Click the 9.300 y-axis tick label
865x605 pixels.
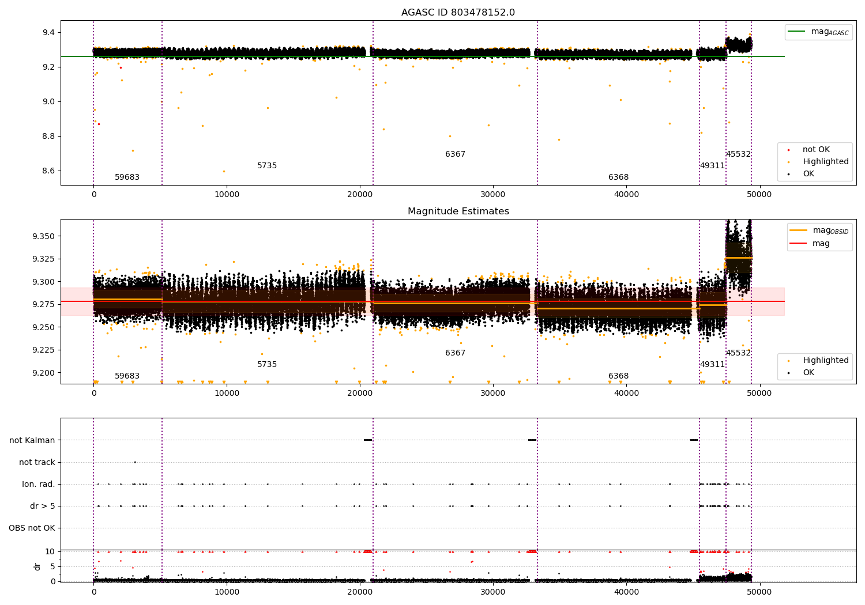[x=44, y=282]
